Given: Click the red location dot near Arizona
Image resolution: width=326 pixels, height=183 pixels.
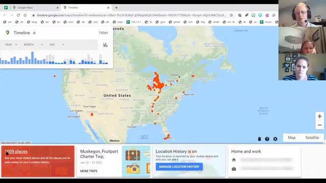Looking at the screenshot, I should (92, 114).
